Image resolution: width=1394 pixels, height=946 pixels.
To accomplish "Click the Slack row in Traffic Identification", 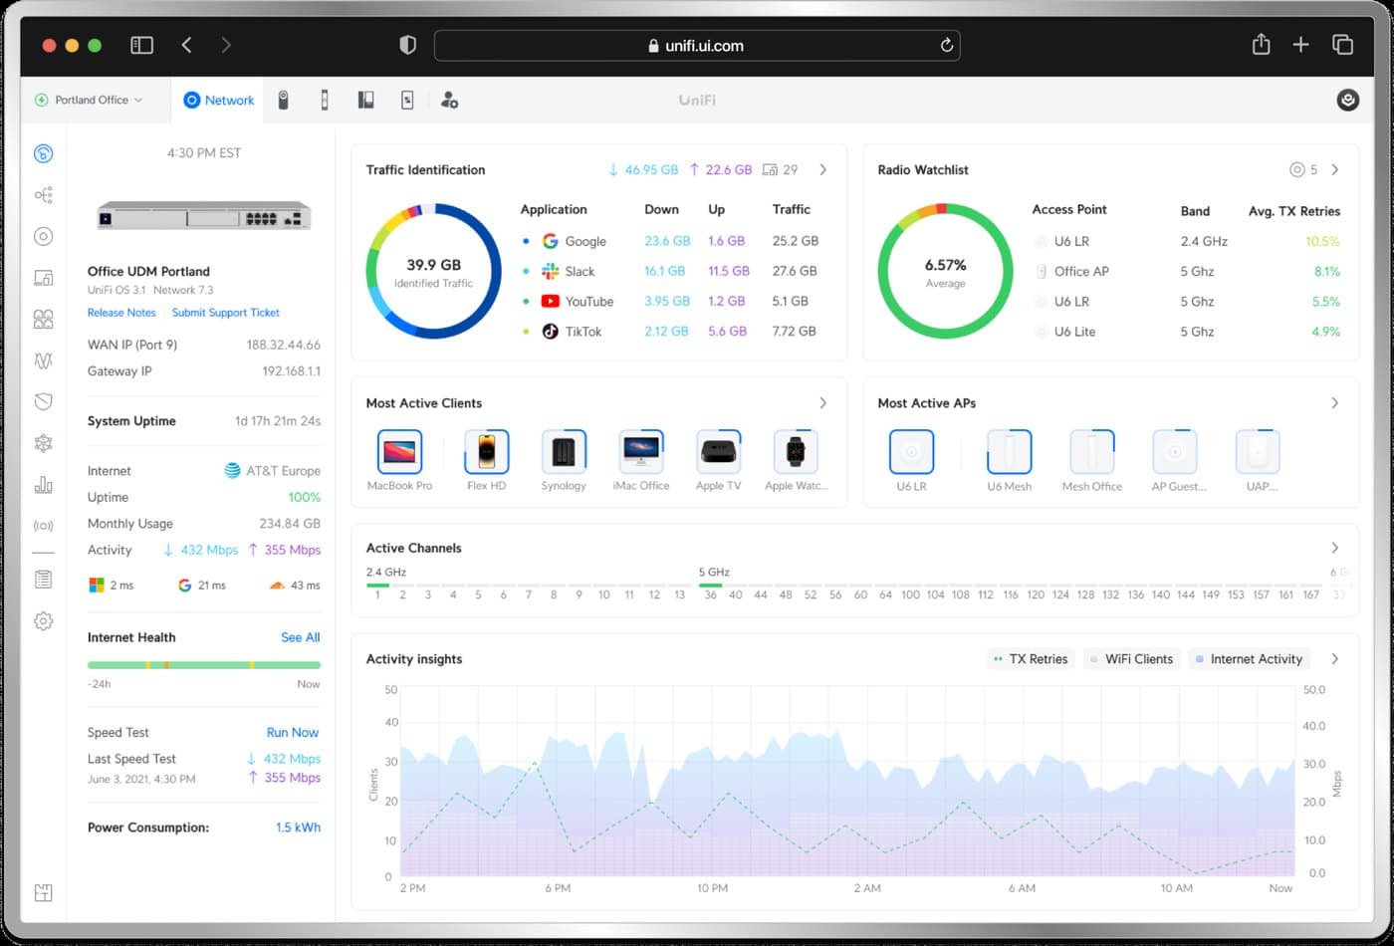I will (x=669, y=271).
